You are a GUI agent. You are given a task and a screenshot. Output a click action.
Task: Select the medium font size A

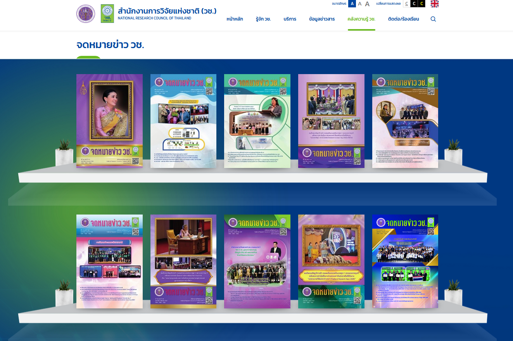(x=359, y=4)
